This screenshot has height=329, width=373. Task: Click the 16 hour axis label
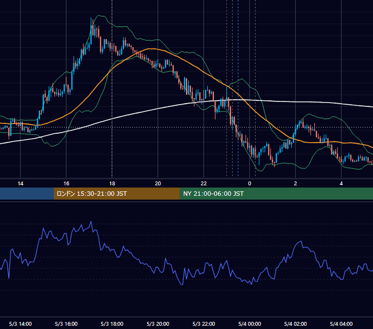[66, 184]
